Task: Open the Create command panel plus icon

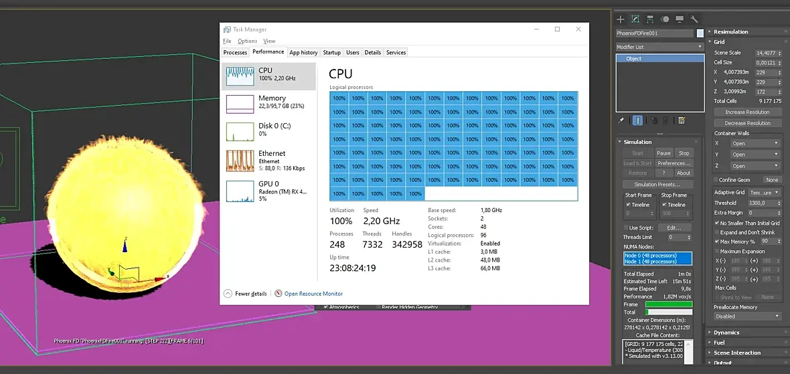Action: (621, 19)
